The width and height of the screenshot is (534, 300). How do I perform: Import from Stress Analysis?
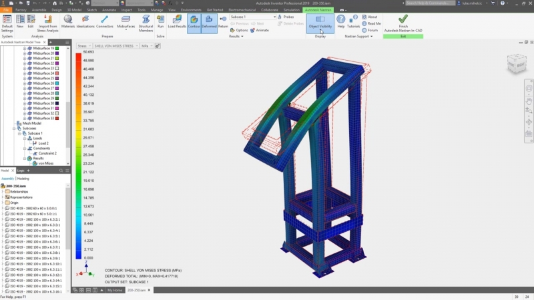(x=48, y=23)
